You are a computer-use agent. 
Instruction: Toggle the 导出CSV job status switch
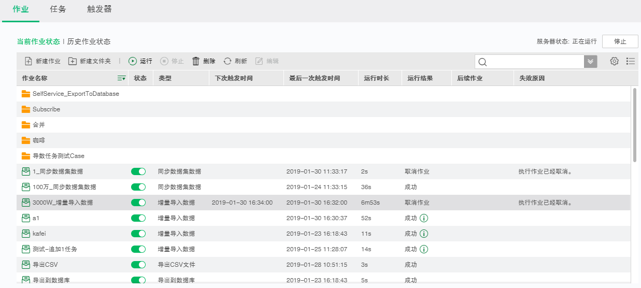point(138,265)
